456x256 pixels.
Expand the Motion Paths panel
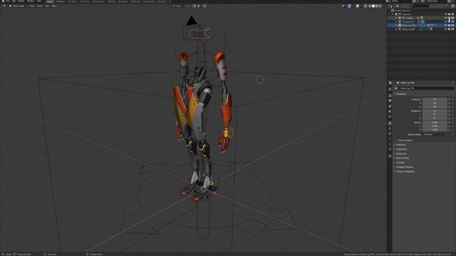pyautogui.click(x=402, y=158)
